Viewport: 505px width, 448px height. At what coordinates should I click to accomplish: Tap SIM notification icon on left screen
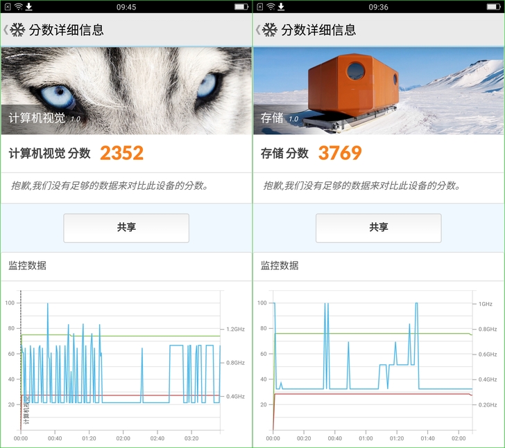[8, 6]
